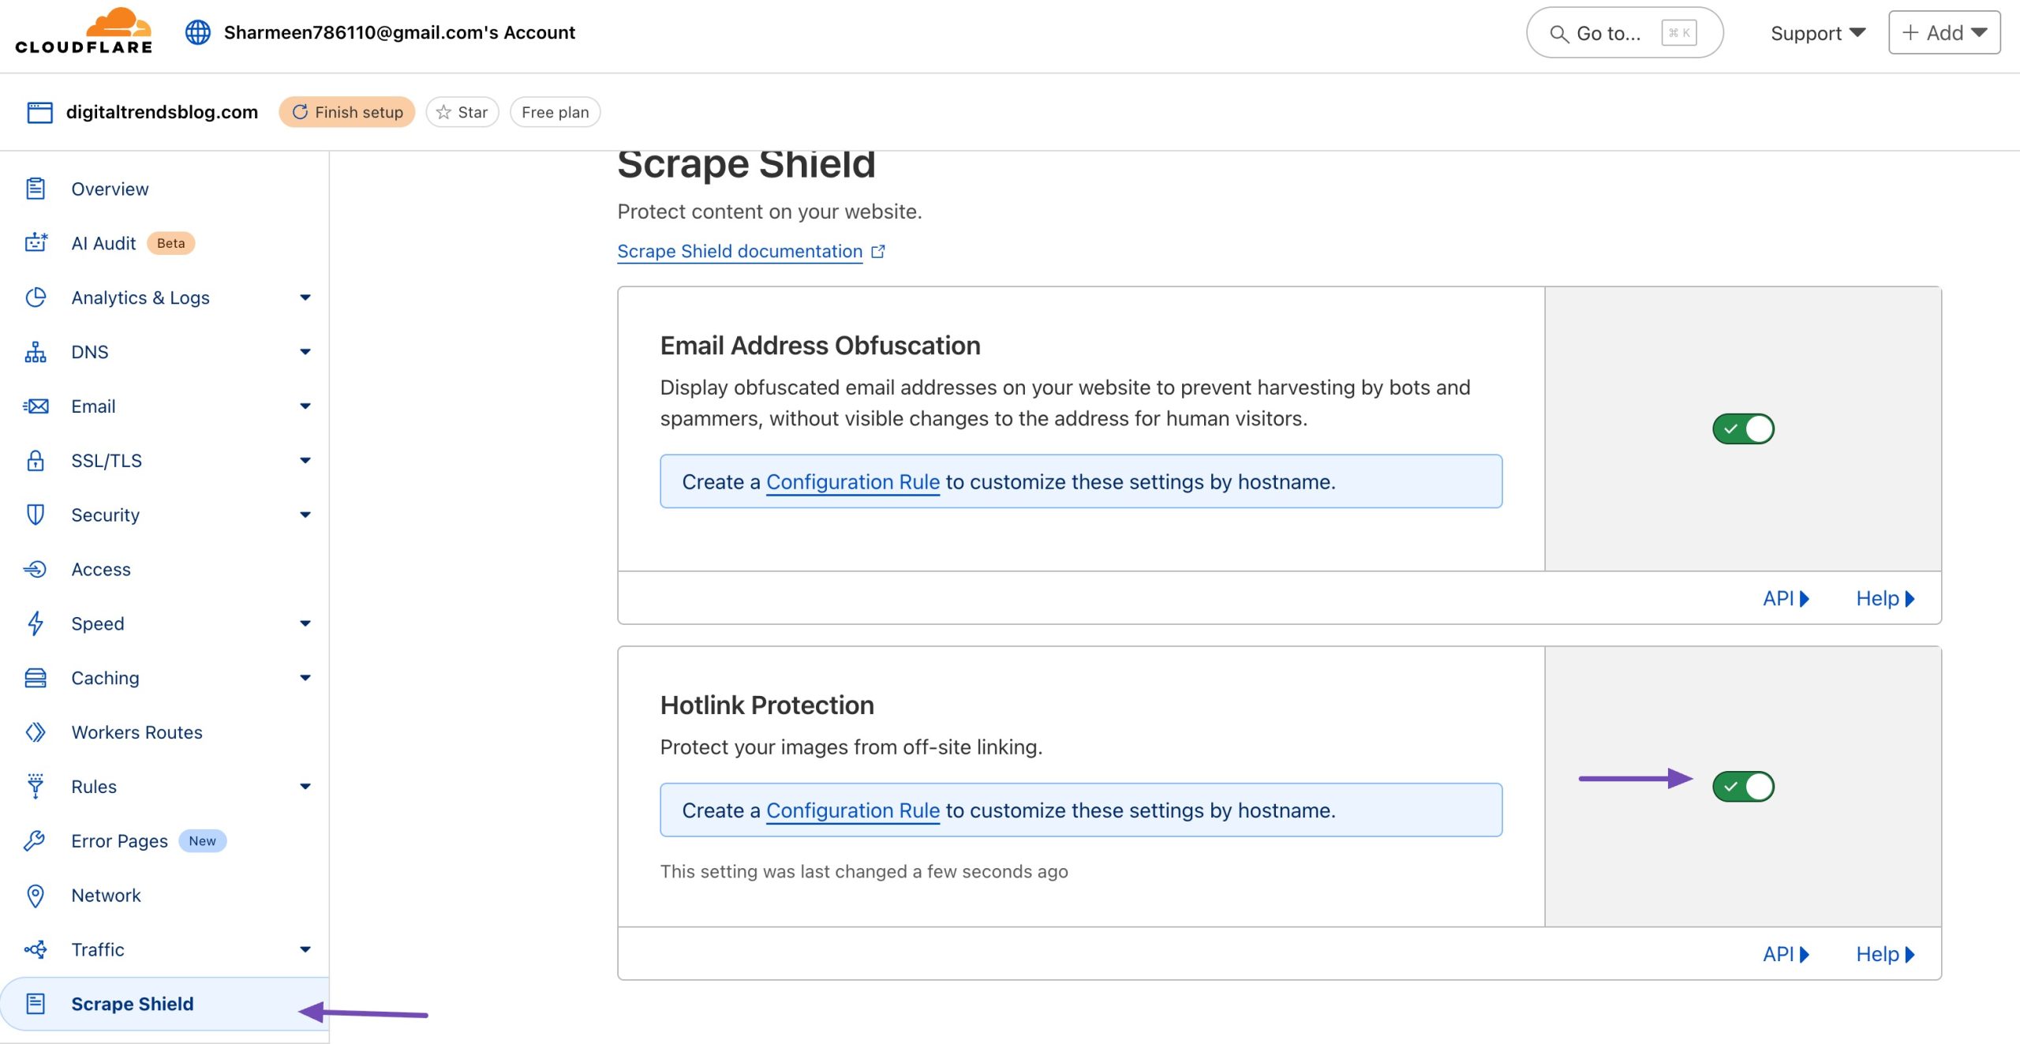Click the Cloudflare logo icon
This screenshot has height=1044, width=2020.
click(118, 24)
